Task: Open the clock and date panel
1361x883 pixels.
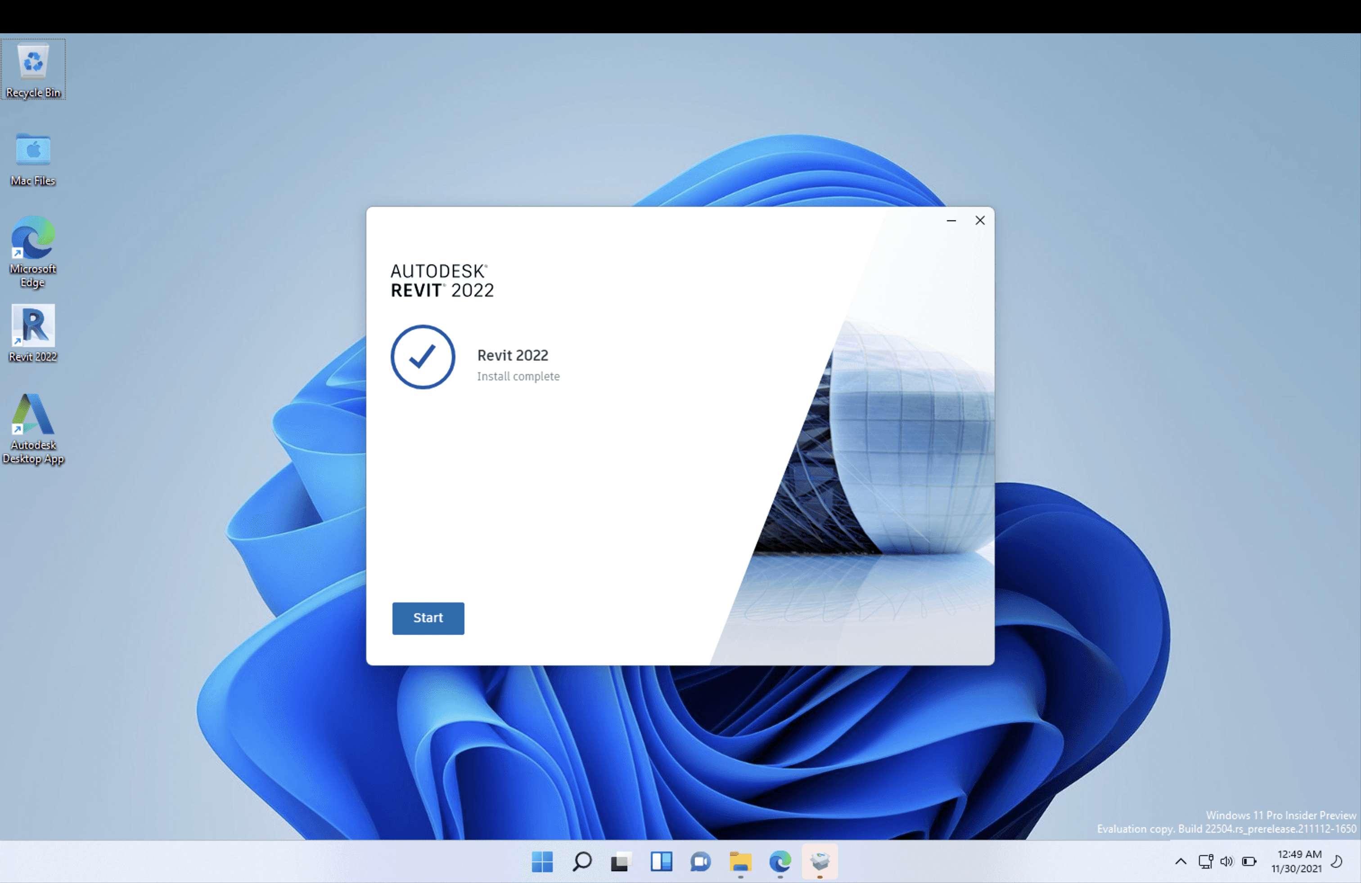Action: [1296, 861]
